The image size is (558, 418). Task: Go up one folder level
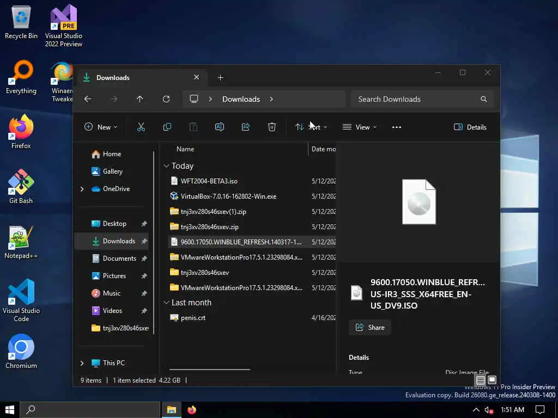pyautogui.click(x=140, y=99)
